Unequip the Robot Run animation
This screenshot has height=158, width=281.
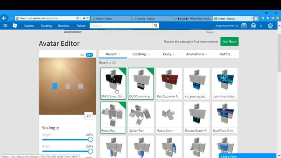coord(113,118)
